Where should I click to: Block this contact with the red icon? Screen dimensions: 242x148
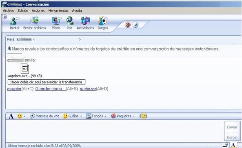click(x=128, y=25)
